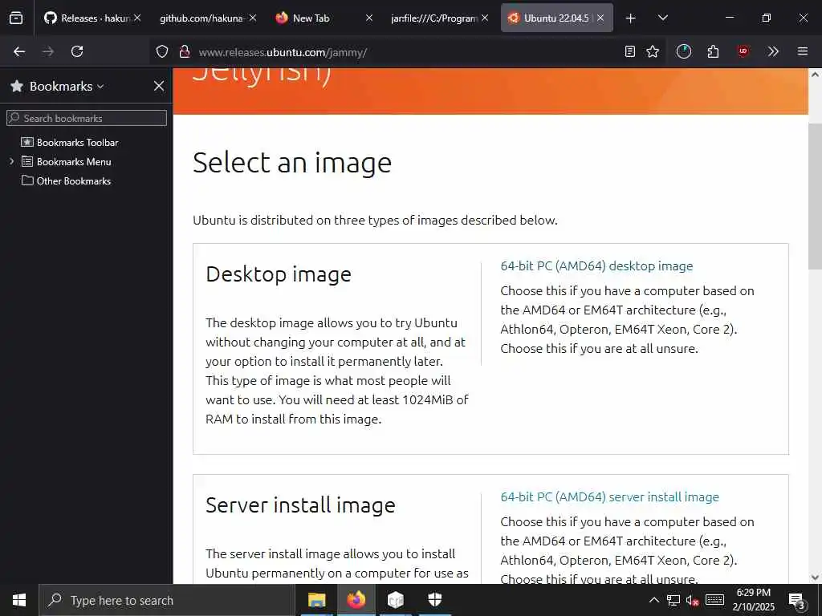The height and width of the screenshot is (616, 822).
Task: Open the white cube taskbar app
Action: click(x=396, y=600)
